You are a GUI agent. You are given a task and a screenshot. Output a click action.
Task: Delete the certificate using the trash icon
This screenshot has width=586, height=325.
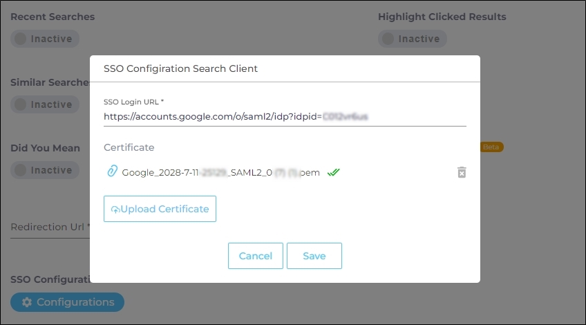click(x=462, y=172)
